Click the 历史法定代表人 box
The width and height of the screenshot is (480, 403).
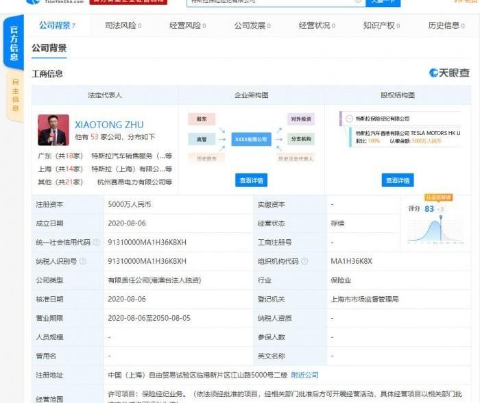[x=296, y=158]
